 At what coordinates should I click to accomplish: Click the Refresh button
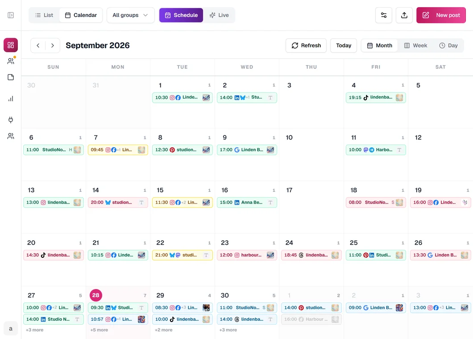[x=306, y=45]
